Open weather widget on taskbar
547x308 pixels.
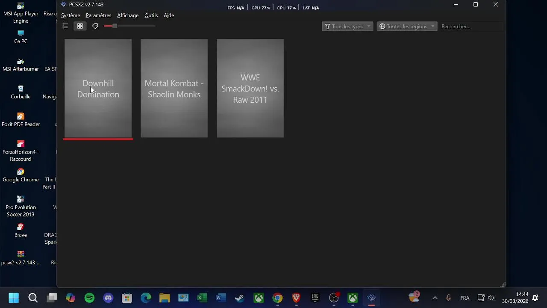(414, 297)
